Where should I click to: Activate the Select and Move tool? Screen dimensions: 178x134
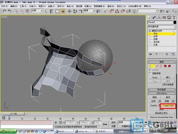69,11
